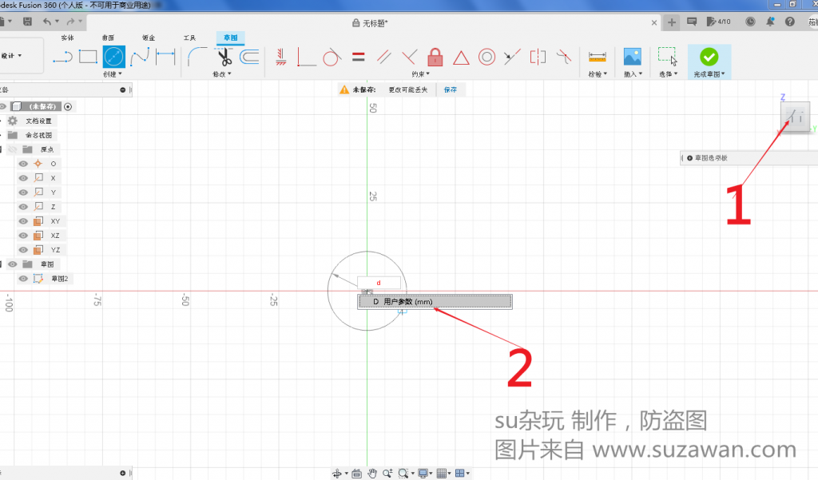
Task: Switch to the 工具 tab
Action: (189, 38)
